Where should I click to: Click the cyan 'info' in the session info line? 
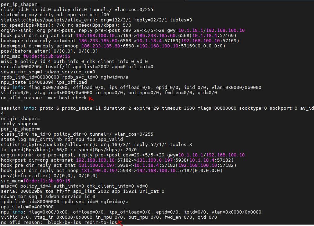[29, 108]
